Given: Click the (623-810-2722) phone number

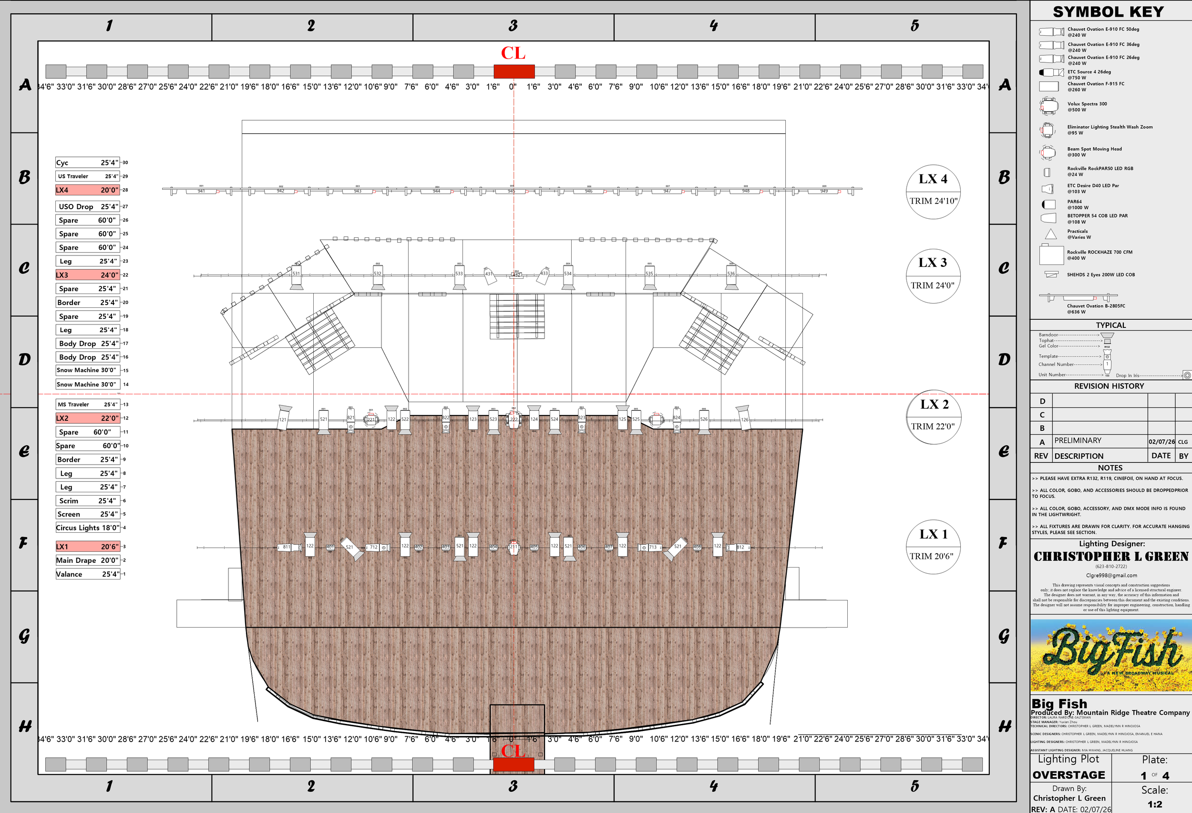Looking at the screenshot, I should pos(1111,567).
